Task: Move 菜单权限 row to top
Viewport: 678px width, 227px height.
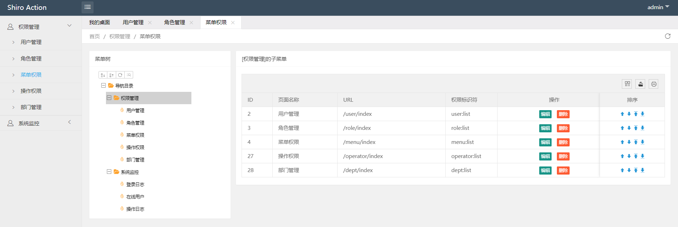Action: click(x=636, y=142)
